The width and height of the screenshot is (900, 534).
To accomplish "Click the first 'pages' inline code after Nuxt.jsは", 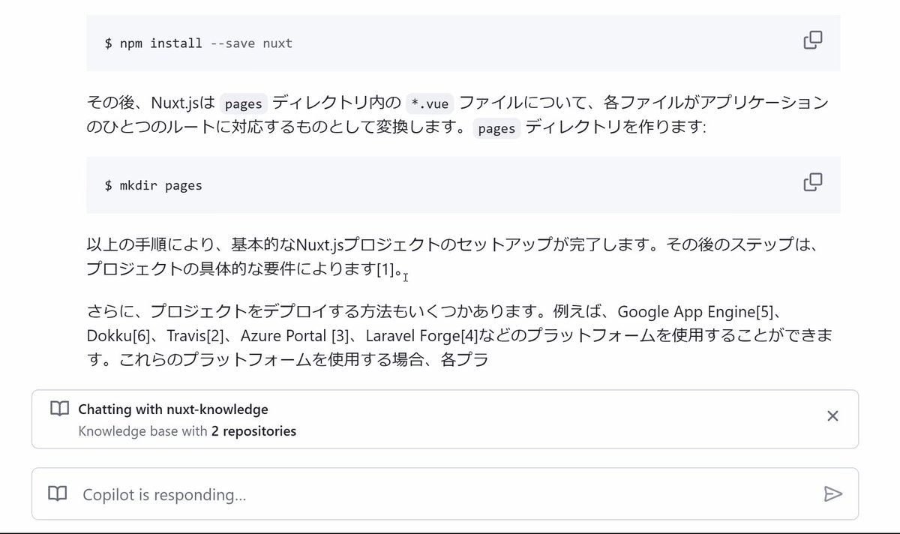I will click(244, 103).
